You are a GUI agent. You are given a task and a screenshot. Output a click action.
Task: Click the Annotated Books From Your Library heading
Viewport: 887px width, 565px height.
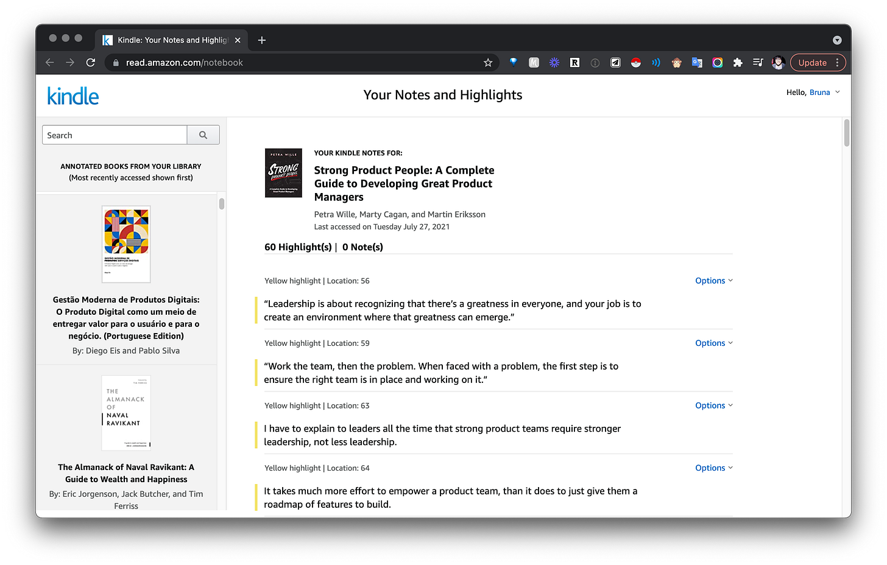(131, 166)
